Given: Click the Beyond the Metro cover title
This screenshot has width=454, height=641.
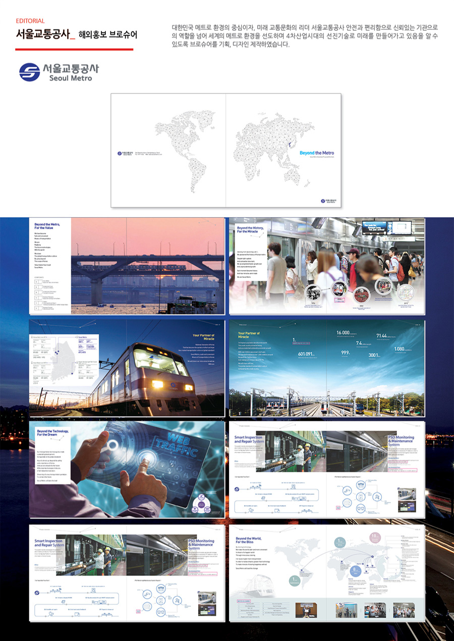Looking at the screenshot, I should [316, 153].
